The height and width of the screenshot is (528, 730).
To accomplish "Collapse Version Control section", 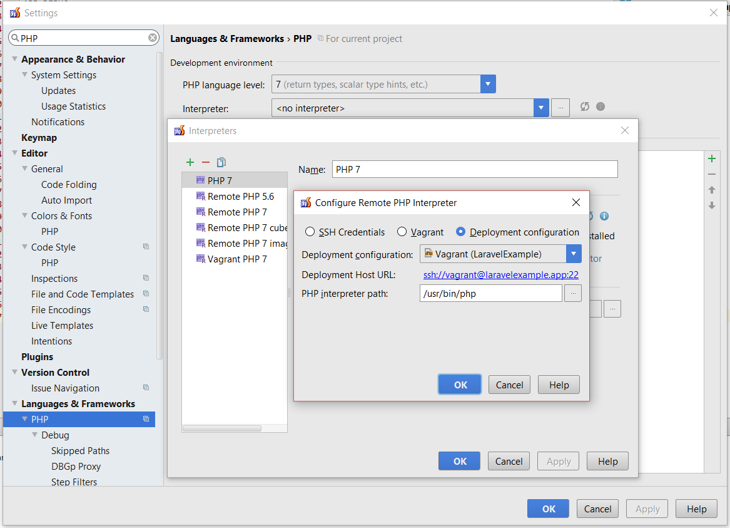I will click(15, 372).
